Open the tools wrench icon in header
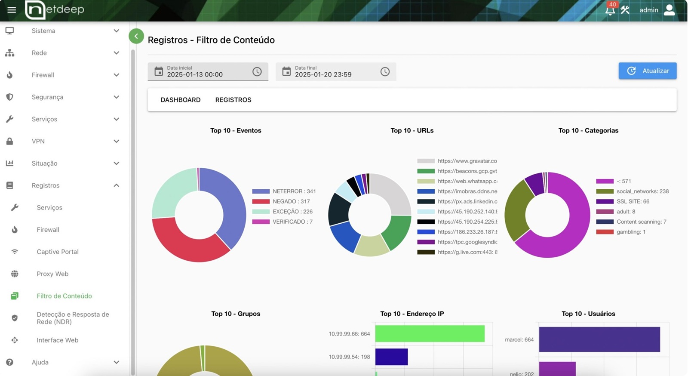This screenshot has width=688, height=376. click(x=625, y=9)
